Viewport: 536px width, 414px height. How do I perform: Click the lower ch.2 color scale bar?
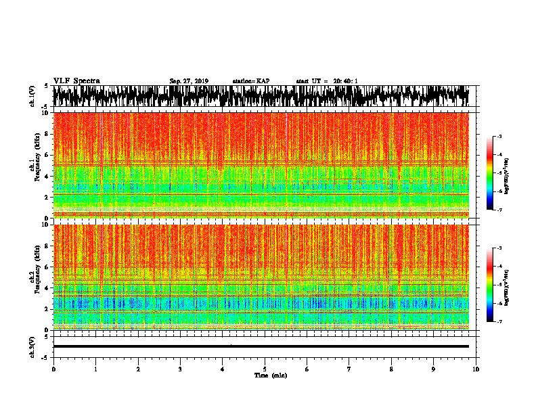coord(490,285)
